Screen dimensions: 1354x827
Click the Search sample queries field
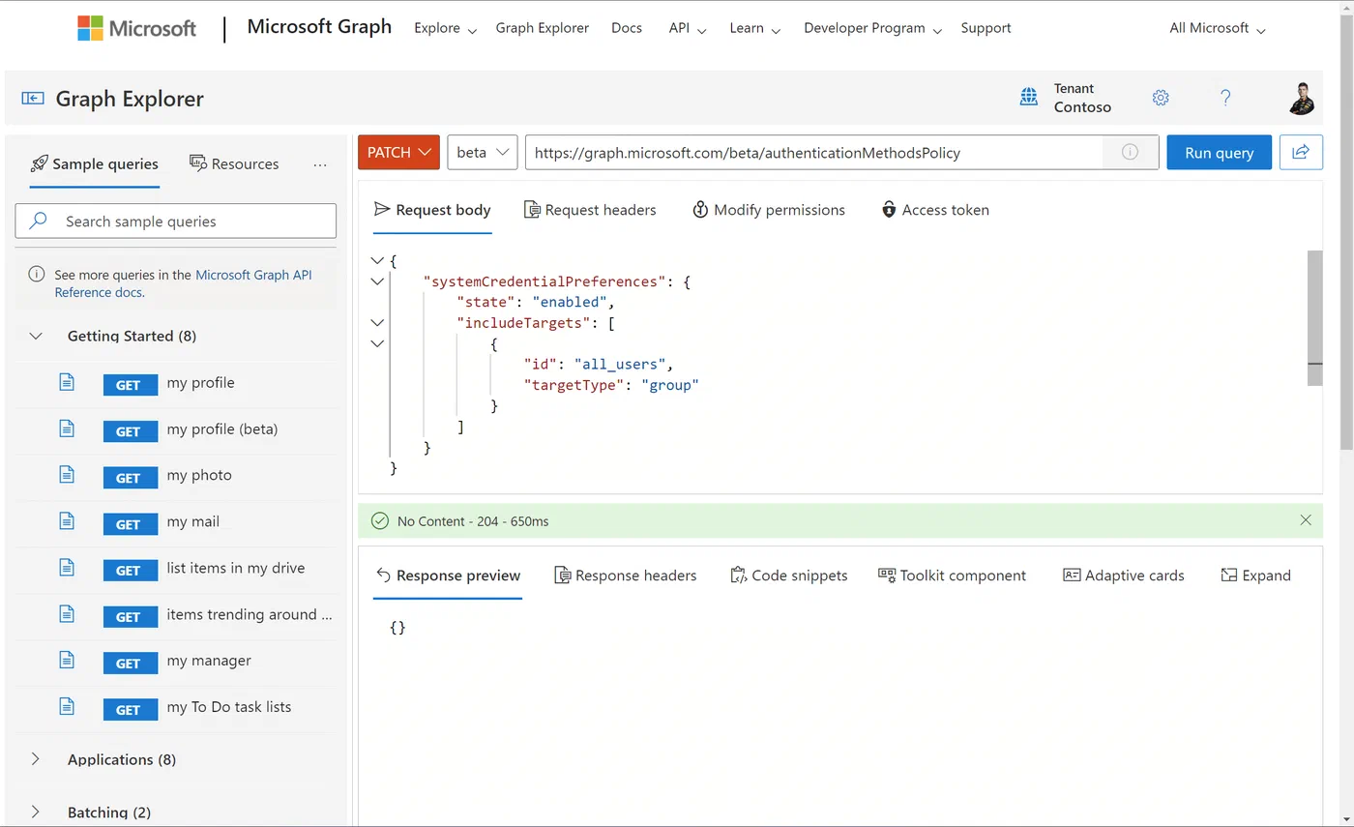click(x=176, y=221)
